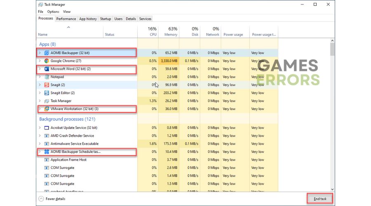
Task: Switch to the Details tab
Action: tap(131, 19)
